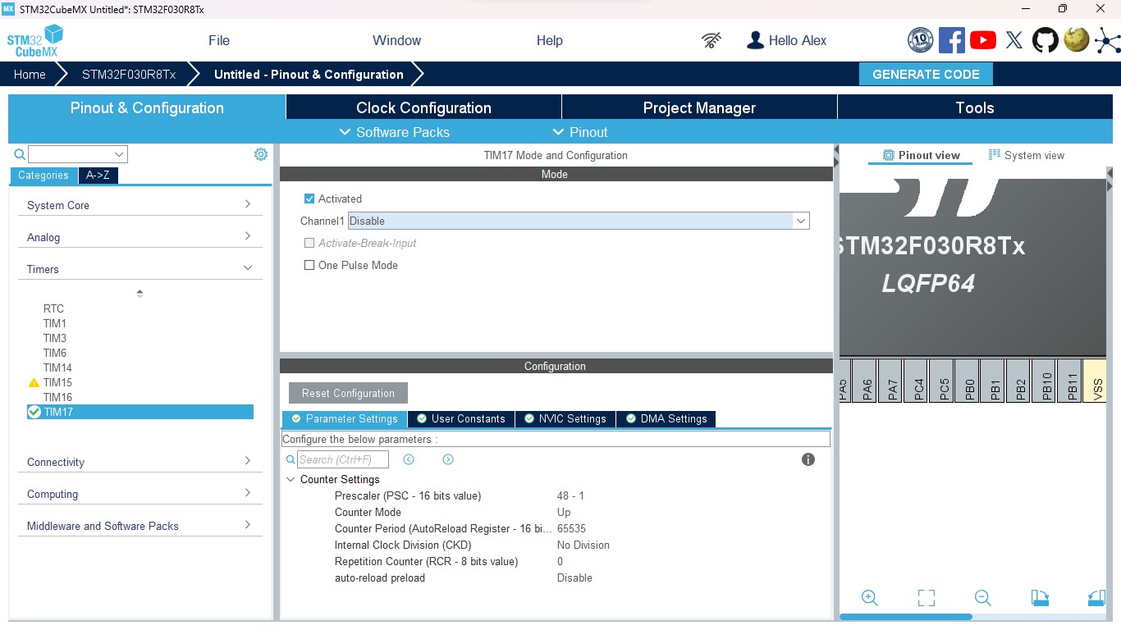The width and height of the screenshot is (1121, 630).
Task: Open the Pinout dropdown menu
Action: (580, 132)
